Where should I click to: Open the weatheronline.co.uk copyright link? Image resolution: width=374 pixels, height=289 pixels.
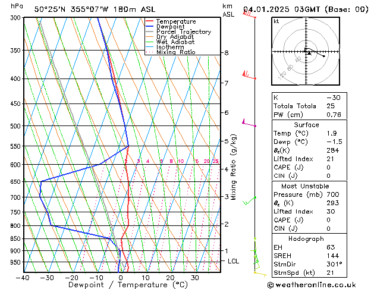[x=312, y=285]
